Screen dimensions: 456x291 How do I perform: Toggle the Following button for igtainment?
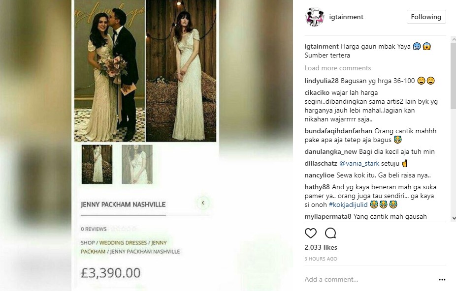point(426,17)
